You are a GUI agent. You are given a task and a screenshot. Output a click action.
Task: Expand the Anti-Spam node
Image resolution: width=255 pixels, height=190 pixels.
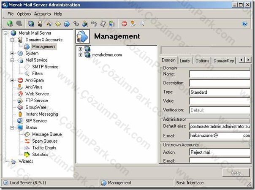[x=12, y=80]
